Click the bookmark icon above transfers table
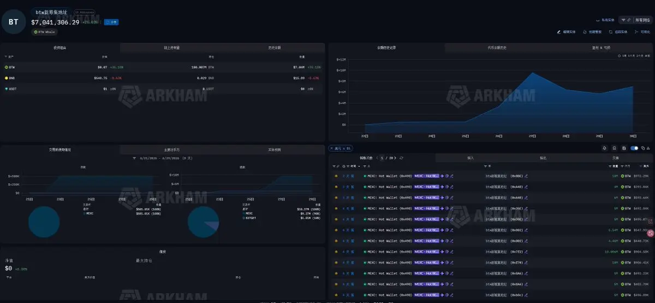The image size is (655, 303). point(615,148)
